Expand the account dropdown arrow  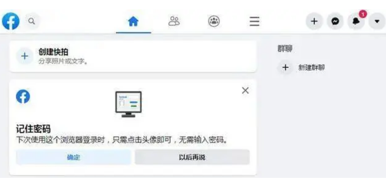[x=377, y=21]
